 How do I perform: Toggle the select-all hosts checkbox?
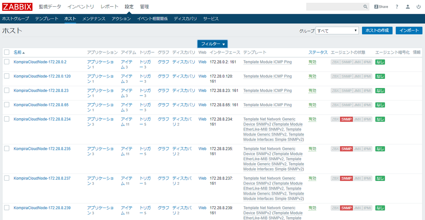point(7,52)
